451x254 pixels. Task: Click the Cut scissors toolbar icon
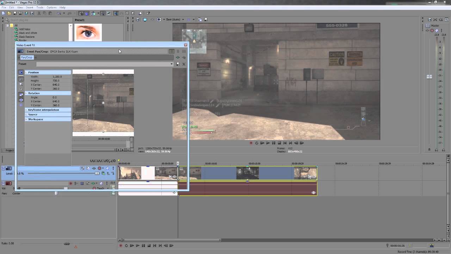click(x=39, y=13)
